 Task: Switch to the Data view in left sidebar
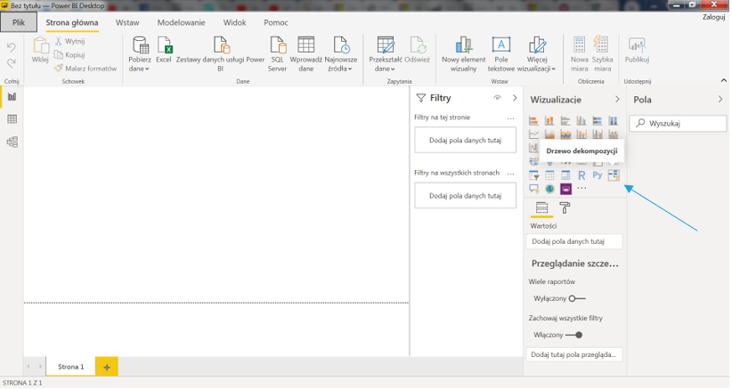[x=12, y=118]
